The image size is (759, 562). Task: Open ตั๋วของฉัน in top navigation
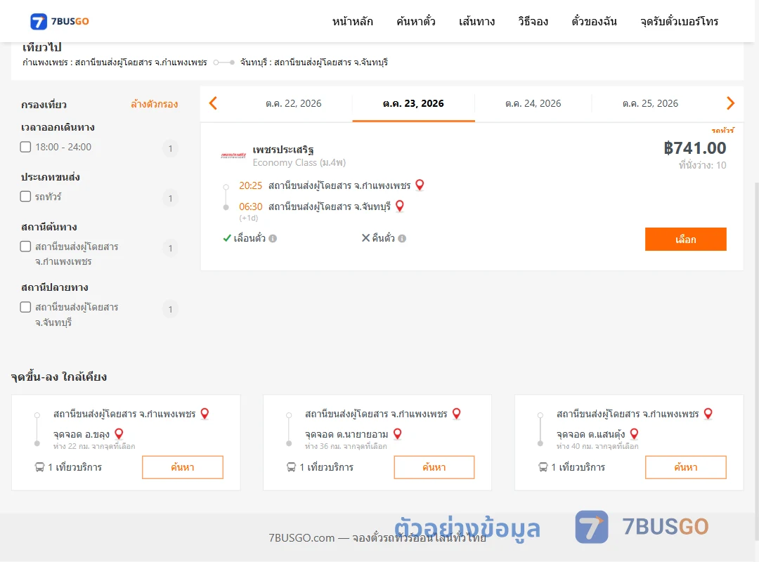(594, 21)
